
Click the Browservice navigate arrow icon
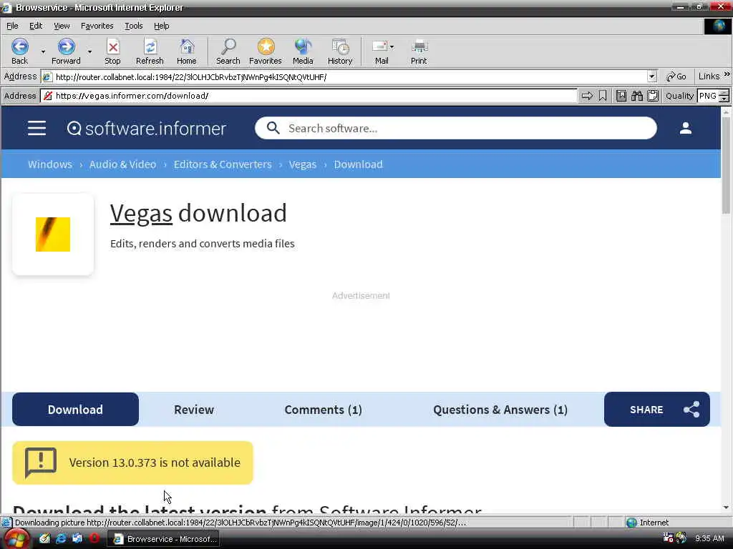[587, 96]
